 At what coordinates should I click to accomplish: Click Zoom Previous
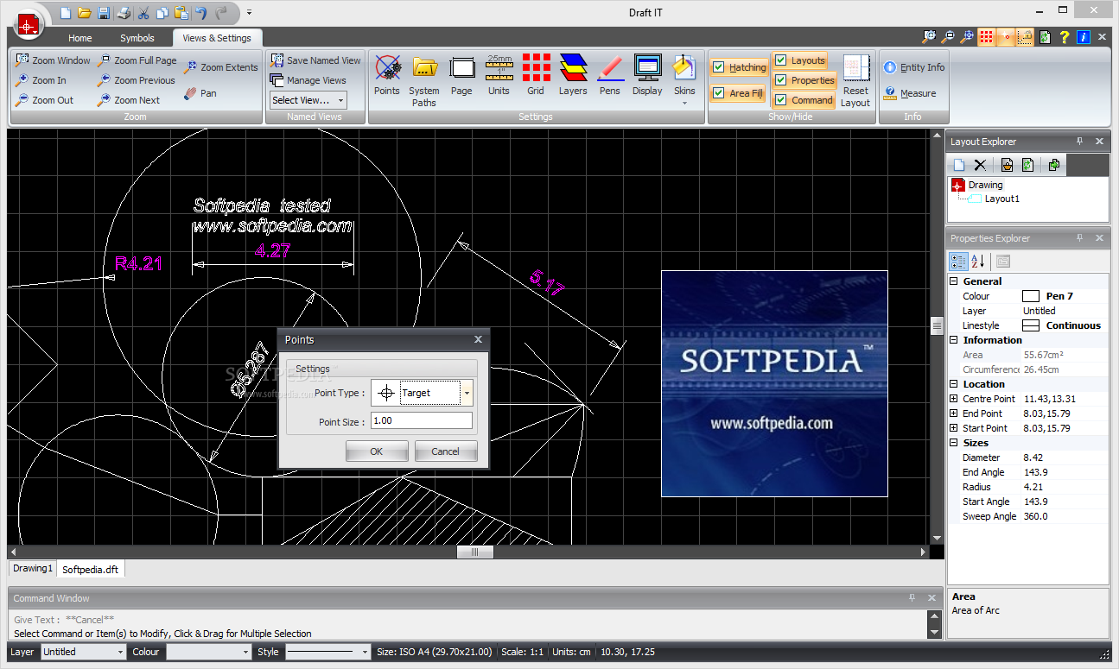tap(136, 80)
